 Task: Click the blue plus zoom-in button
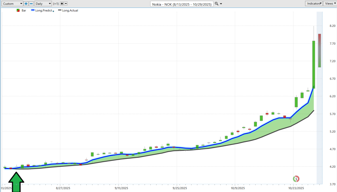pyautogui.click(x=26, y=4)
